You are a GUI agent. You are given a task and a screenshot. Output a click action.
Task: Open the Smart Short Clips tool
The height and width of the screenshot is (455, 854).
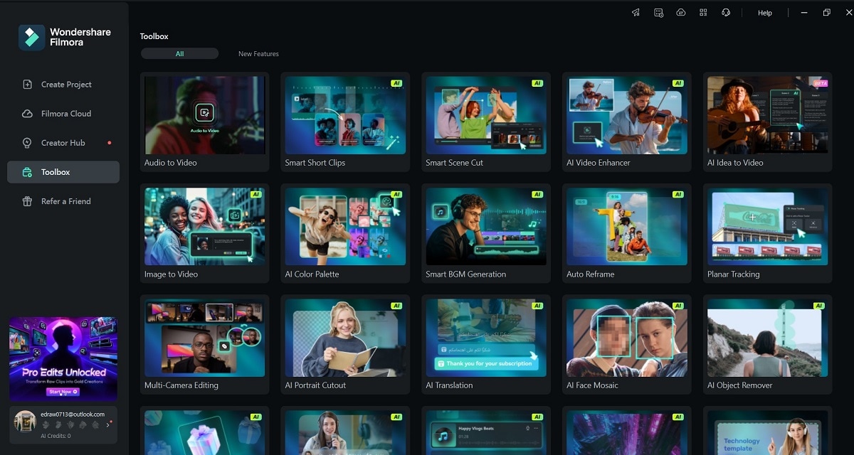(x=345, y=122)
